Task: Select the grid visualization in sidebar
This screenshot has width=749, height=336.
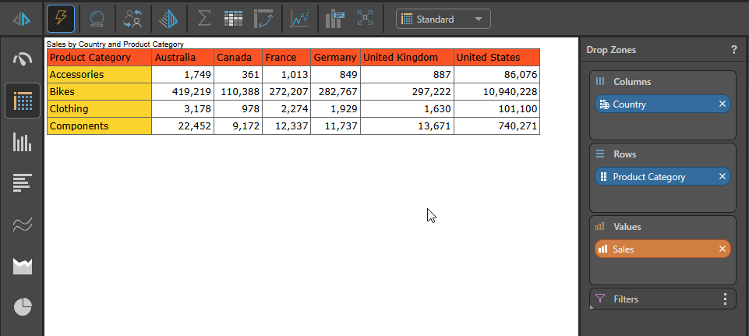Action: tap(23, 101)
